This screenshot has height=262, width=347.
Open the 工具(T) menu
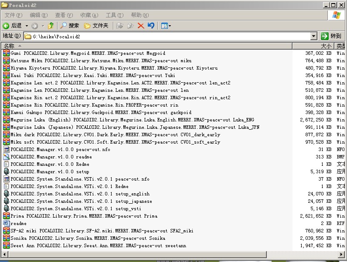pyautogui.click(x=114, y=15)
